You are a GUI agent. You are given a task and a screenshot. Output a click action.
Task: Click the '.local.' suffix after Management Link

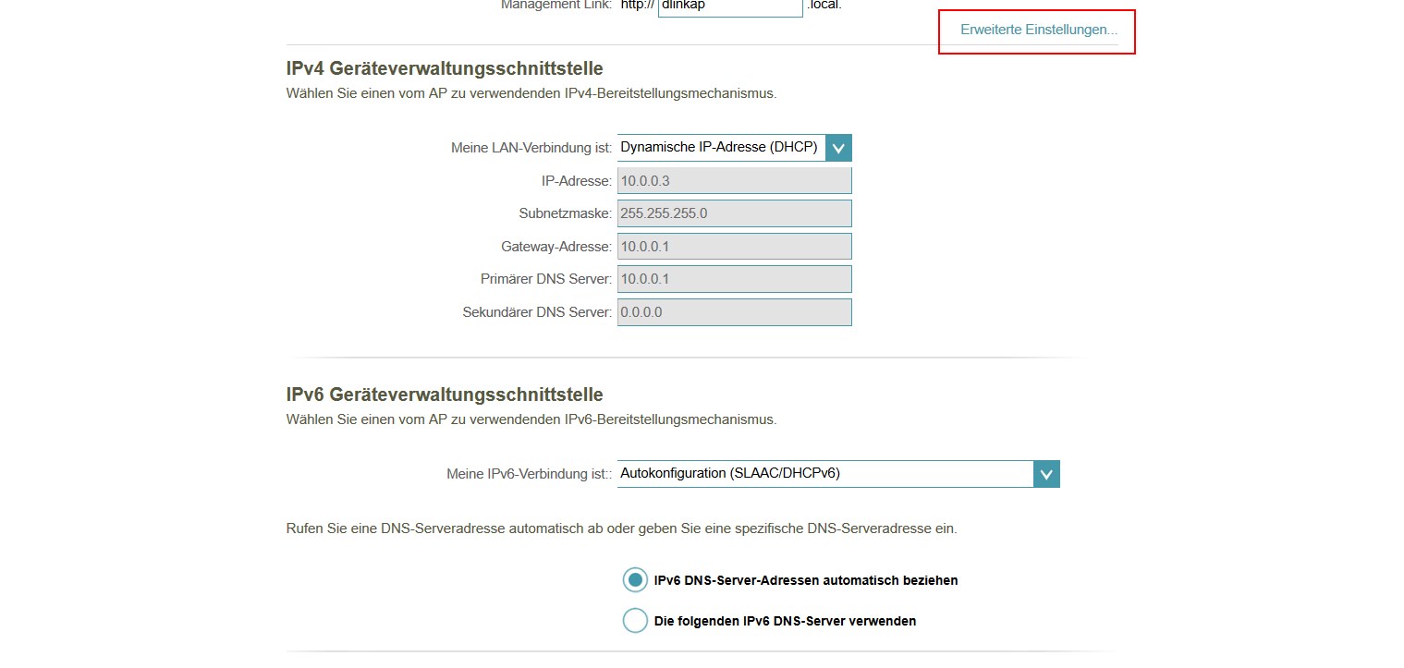point(824,6)
